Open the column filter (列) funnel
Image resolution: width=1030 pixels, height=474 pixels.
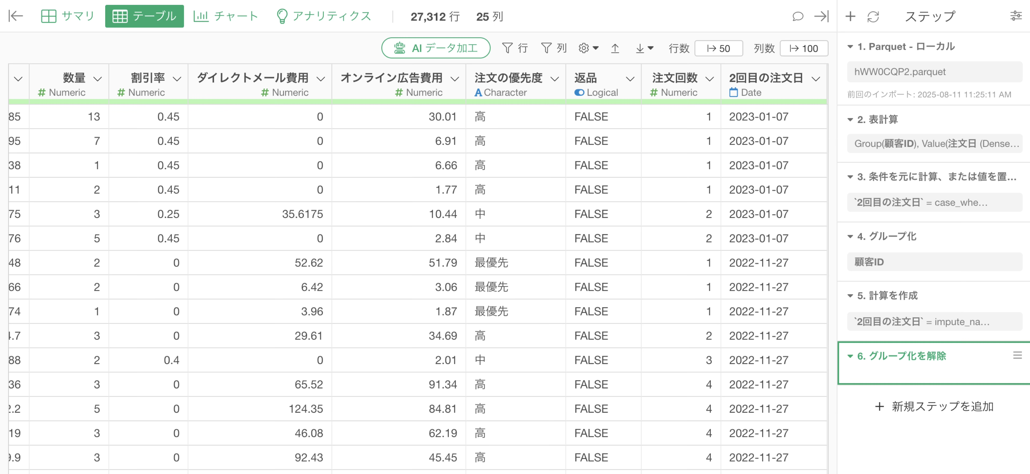click(554, 48)
